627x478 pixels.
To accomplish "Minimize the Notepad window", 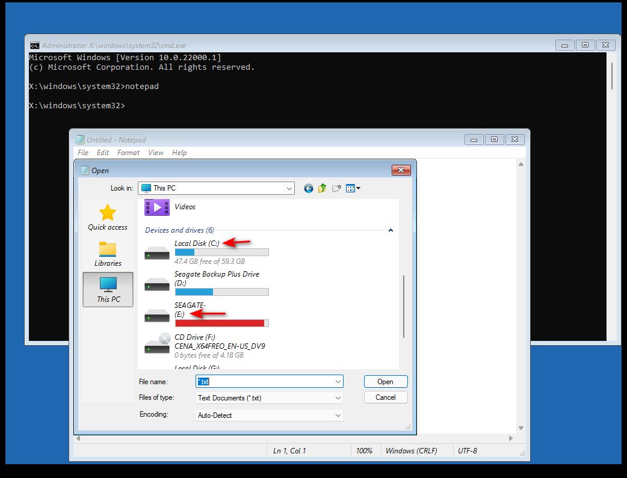I will pyautogui.click(x=474, y=139).
